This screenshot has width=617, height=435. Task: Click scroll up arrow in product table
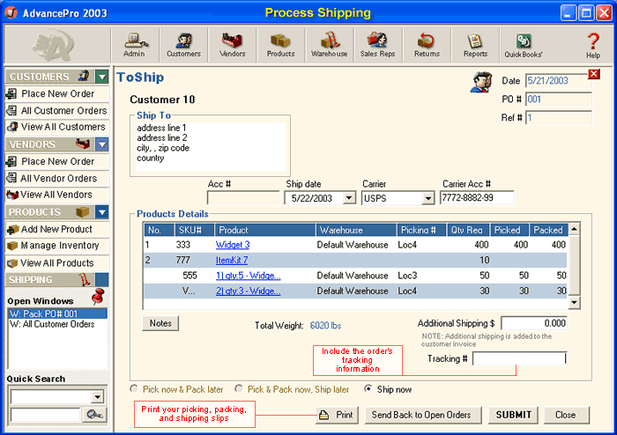tap(575, 229)
